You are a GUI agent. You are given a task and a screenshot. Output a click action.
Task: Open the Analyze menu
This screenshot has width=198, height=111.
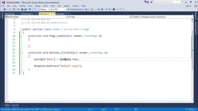(67, 6)
